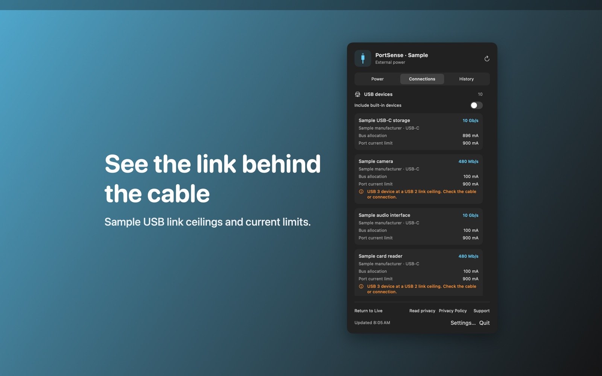Click the warning icon under Sample card reader
602x376 pixels.
tap(361, 287)
